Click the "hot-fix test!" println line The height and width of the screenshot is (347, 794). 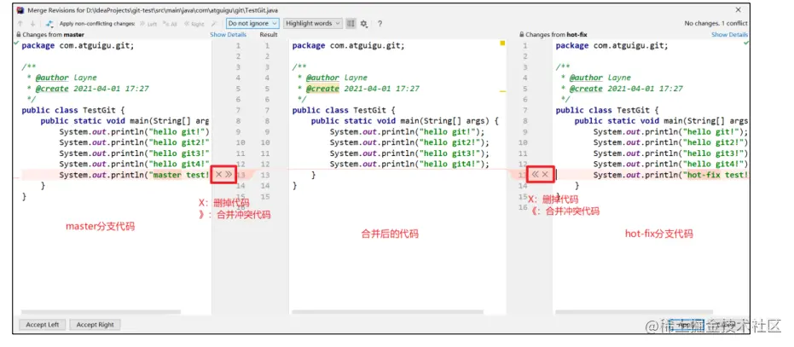point(670,175)
